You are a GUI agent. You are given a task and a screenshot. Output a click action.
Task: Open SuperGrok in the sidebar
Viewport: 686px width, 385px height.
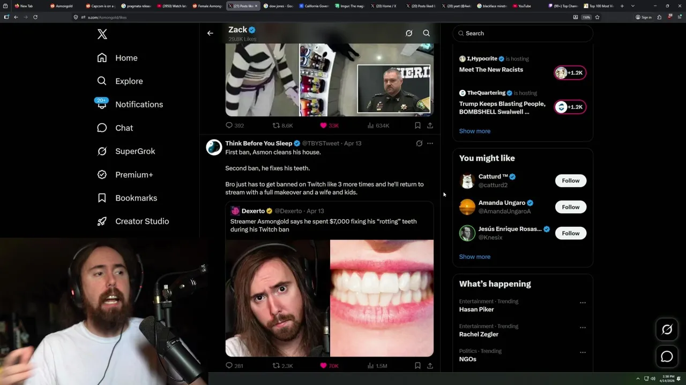click(126, 151)
